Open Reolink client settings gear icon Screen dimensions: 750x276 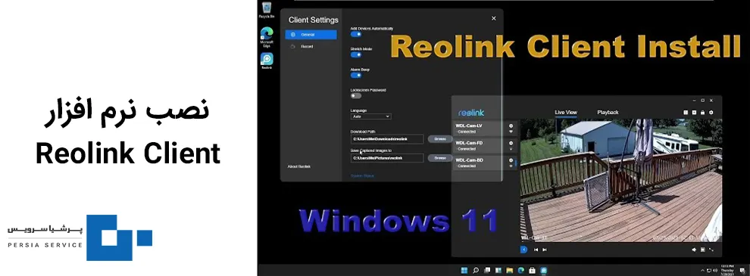coord(711,113)
